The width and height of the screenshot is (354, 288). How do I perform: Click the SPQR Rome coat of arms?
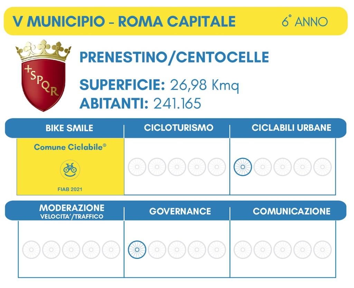click(x=43, y=75)
